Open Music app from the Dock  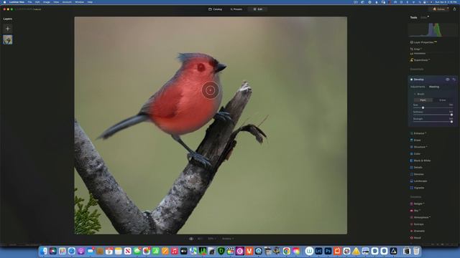[x=174, y=251]
